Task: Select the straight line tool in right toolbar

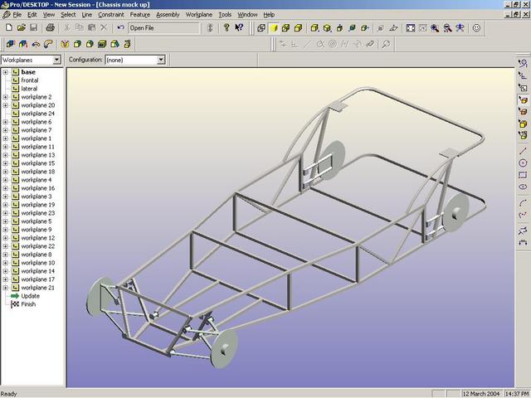Action: pos(523,151)
